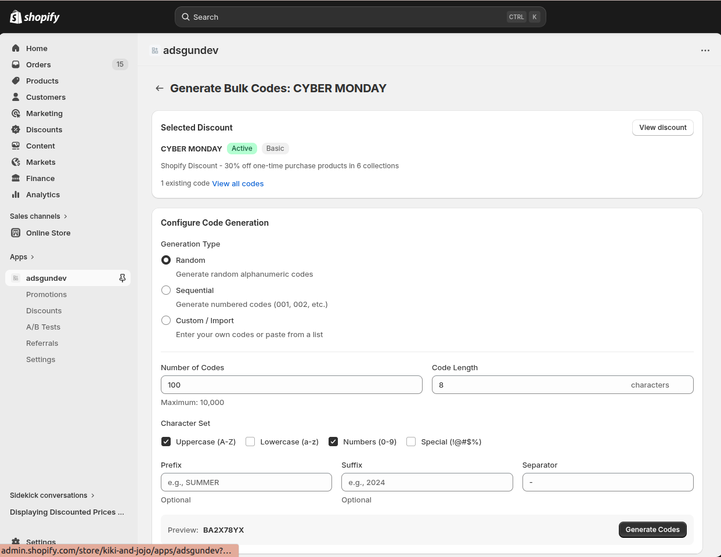Click the Products tag icon
The height and width of the screenshot is (557, 721).
click(x=16, y=81)
